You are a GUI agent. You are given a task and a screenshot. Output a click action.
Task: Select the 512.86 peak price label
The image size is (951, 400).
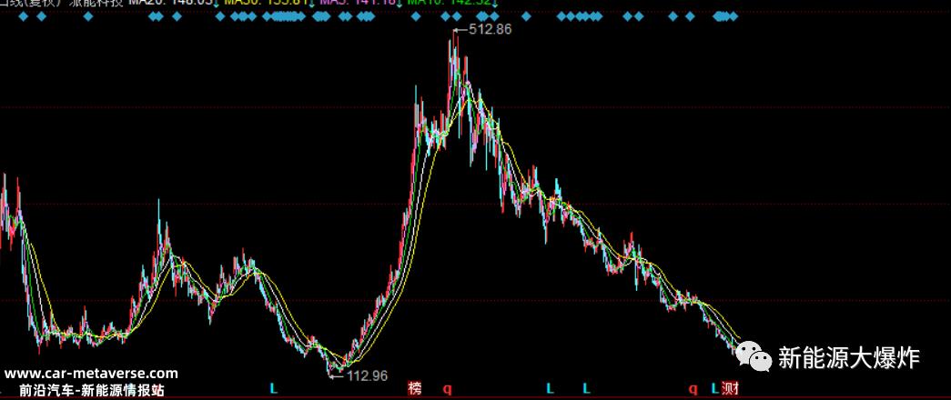tap(490, 28)
